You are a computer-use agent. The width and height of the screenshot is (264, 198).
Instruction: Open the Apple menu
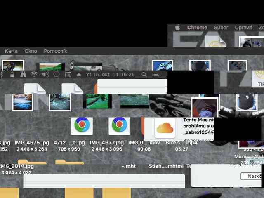tap(178, 28)
